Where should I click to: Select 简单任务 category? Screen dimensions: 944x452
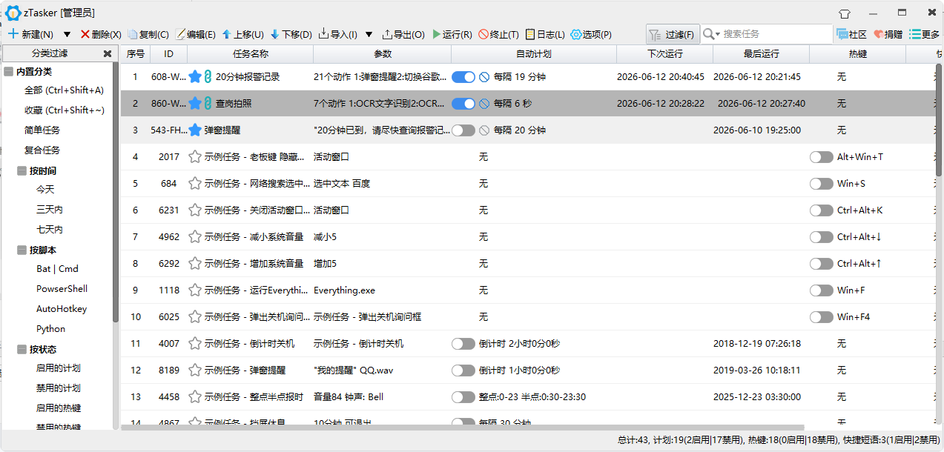42,130
